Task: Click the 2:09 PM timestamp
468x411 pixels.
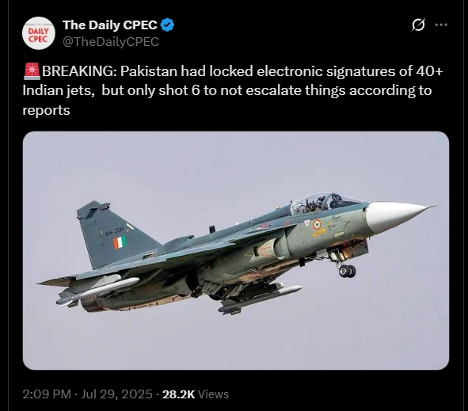Action: coord(47,394)
